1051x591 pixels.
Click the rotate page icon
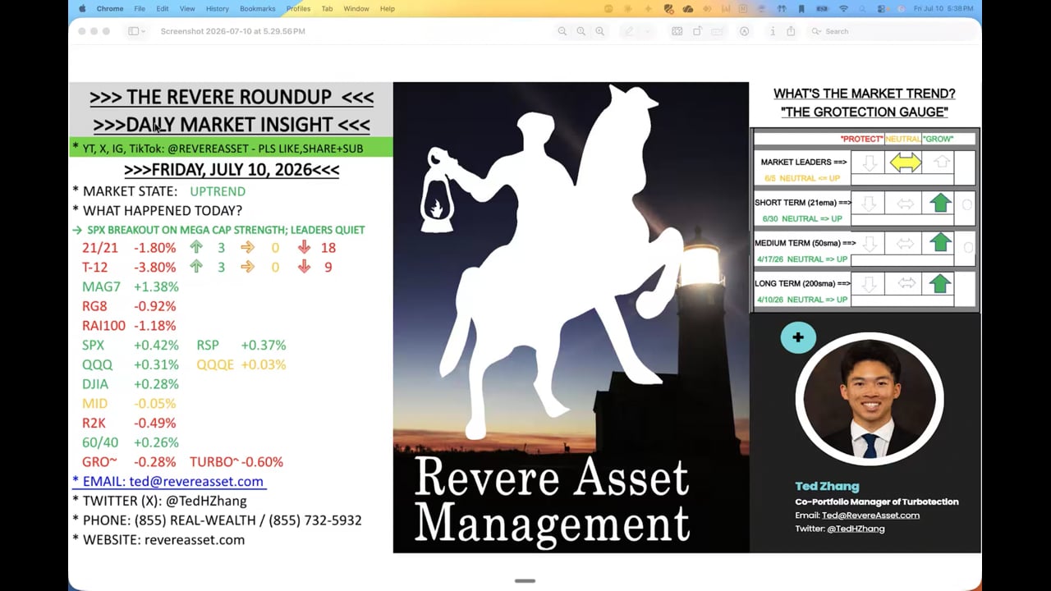[x=697, y=31]
